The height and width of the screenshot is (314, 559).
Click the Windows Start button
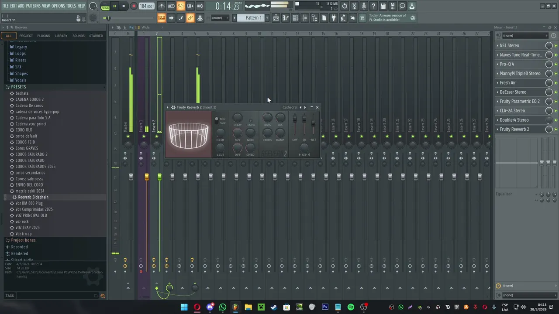[x=184, y=307]
